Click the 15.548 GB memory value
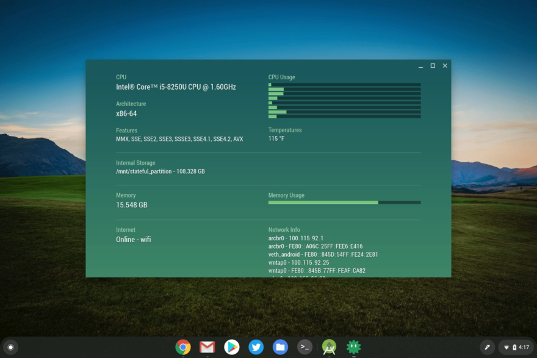537x358 pixels. (x=132, y=205)
